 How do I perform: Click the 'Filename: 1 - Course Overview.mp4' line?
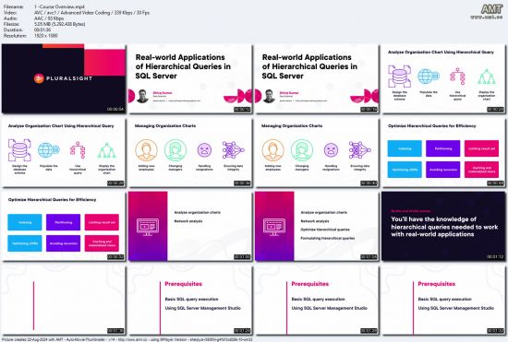pos(44,6)
